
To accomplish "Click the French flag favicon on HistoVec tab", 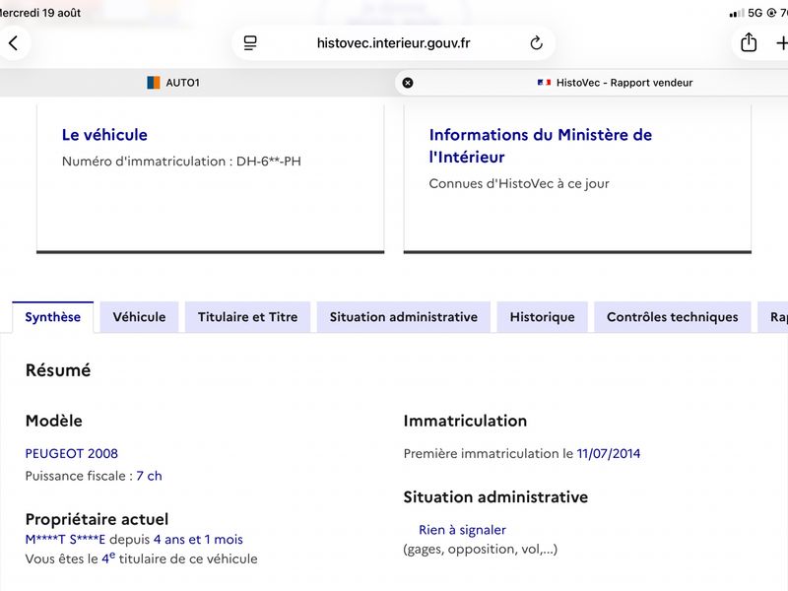I will [545, 83].
